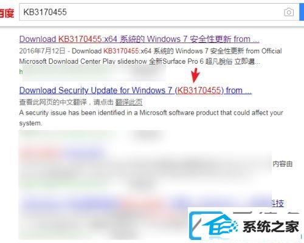Select the blurred result block below system text
Viewport: 304px width, 243px height.
coord(145,184)
